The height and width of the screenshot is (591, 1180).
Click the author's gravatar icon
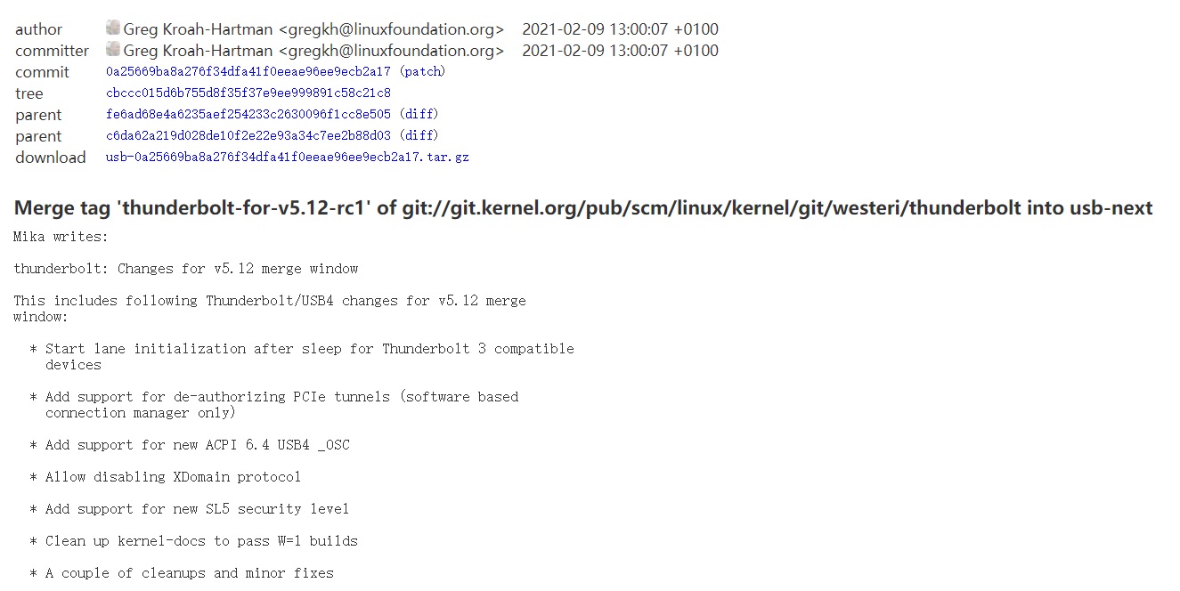tap(112, 28)
